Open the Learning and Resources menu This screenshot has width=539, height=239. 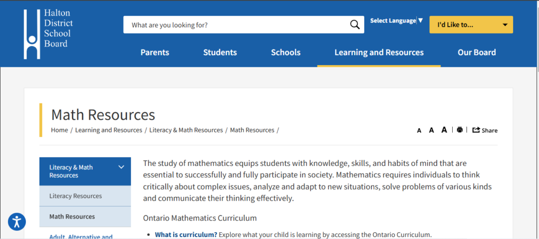(379, 53)
